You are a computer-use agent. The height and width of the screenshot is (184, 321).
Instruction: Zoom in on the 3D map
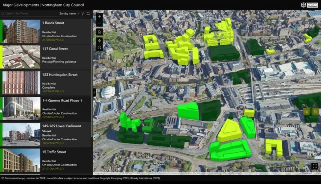coord(99,17)
